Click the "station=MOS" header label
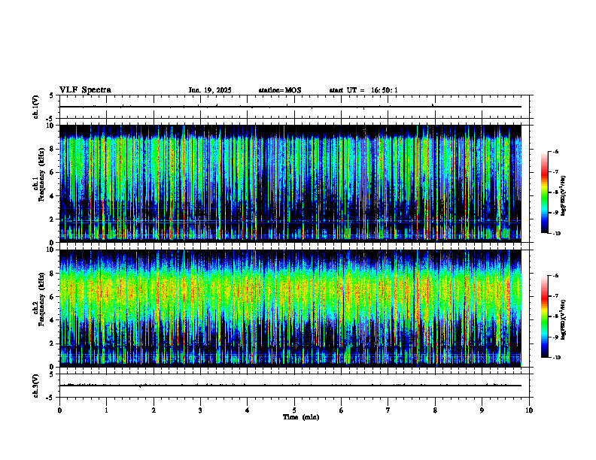The height and width of the screenshot is (460, 596). (x=280, y=90)
